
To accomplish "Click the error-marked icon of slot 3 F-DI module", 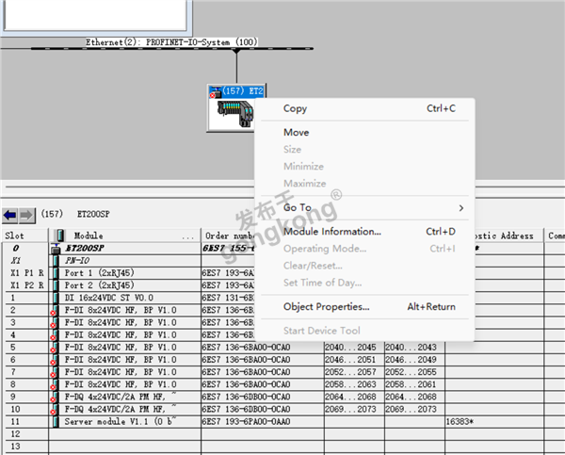I will click(x=55, y=323).
